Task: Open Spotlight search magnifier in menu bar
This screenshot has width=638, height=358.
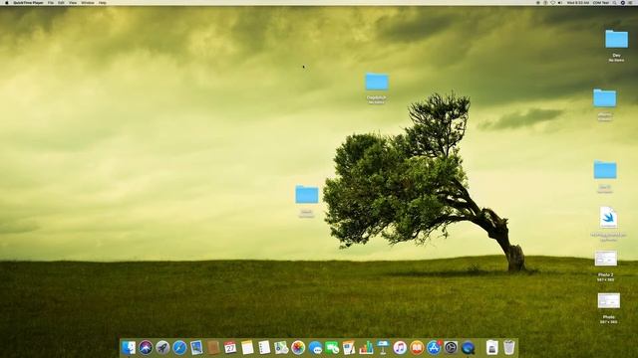Action: [x=615, y=2]
